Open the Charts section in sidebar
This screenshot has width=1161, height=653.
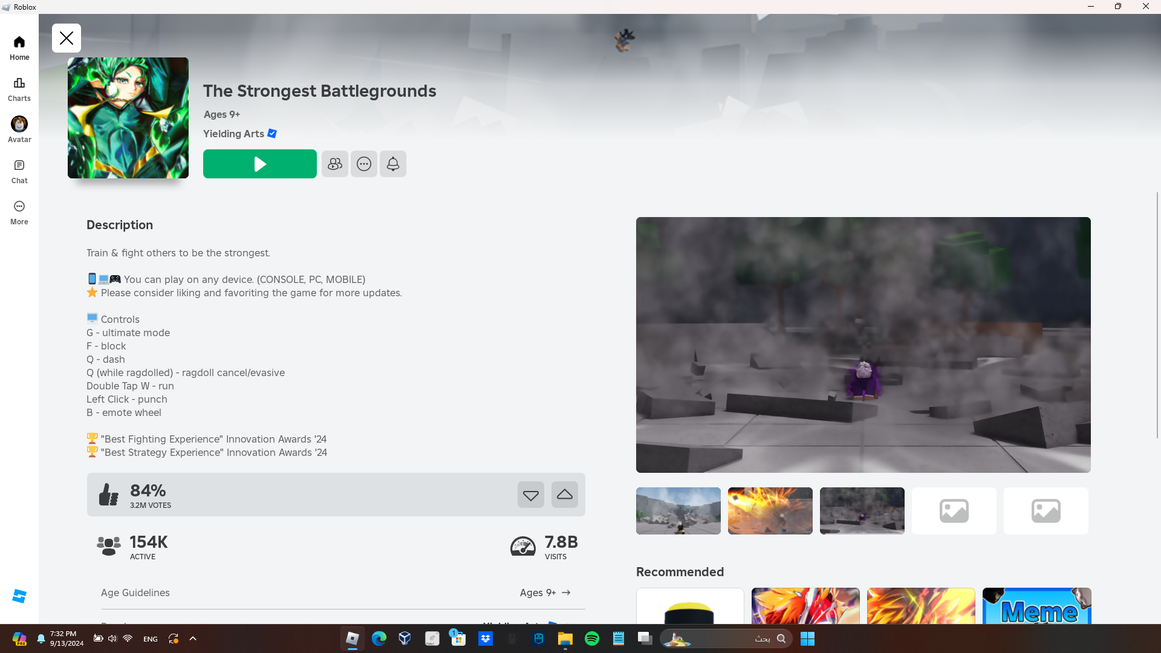(x=19, y=89)
